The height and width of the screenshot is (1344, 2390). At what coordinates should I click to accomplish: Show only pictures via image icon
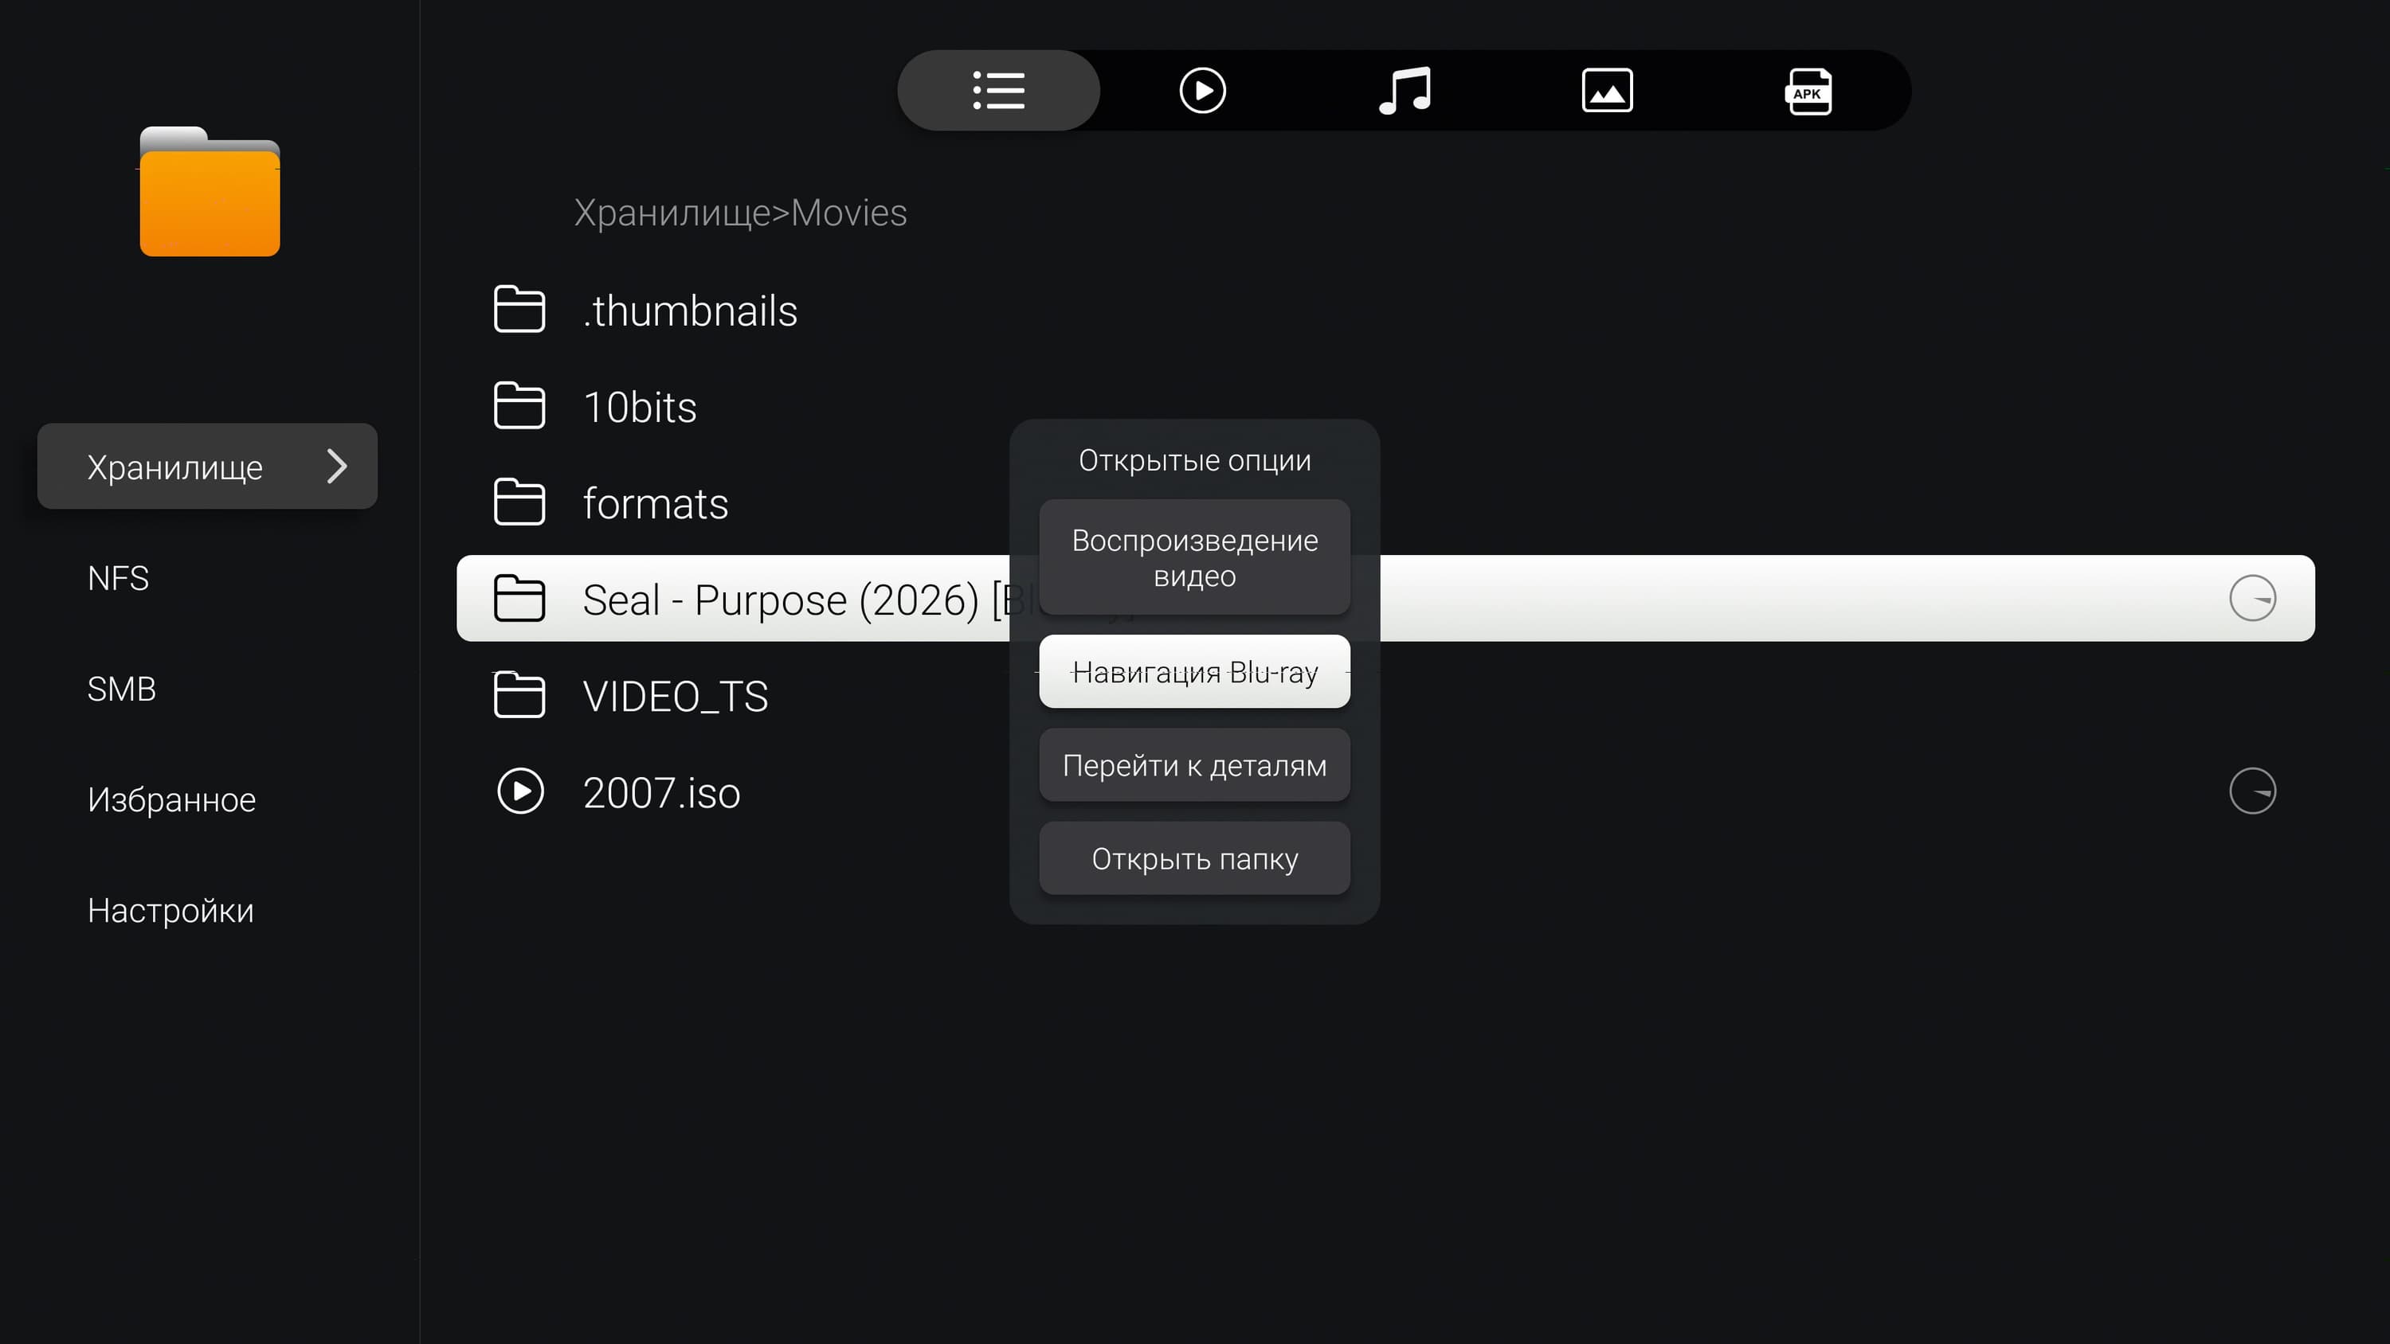point(1607,91)
